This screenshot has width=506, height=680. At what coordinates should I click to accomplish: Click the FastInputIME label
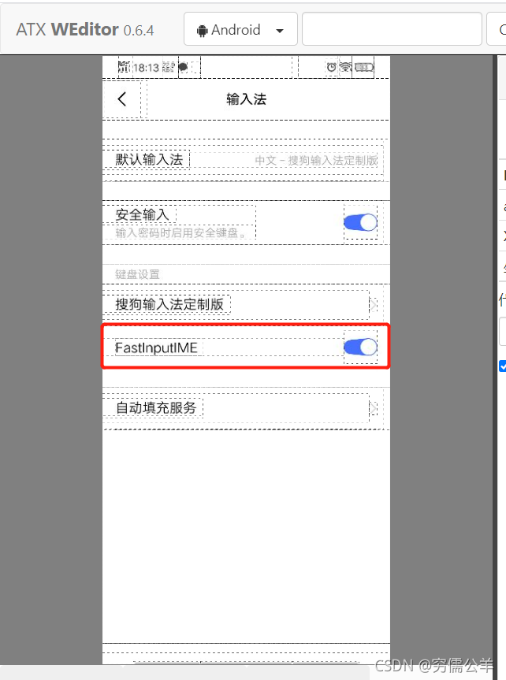156,347
